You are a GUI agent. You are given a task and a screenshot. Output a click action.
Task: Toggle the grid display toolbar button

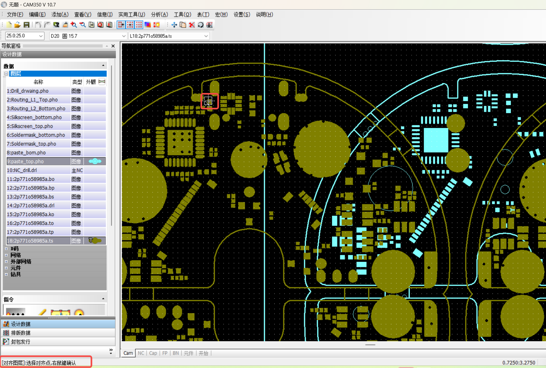139,25
